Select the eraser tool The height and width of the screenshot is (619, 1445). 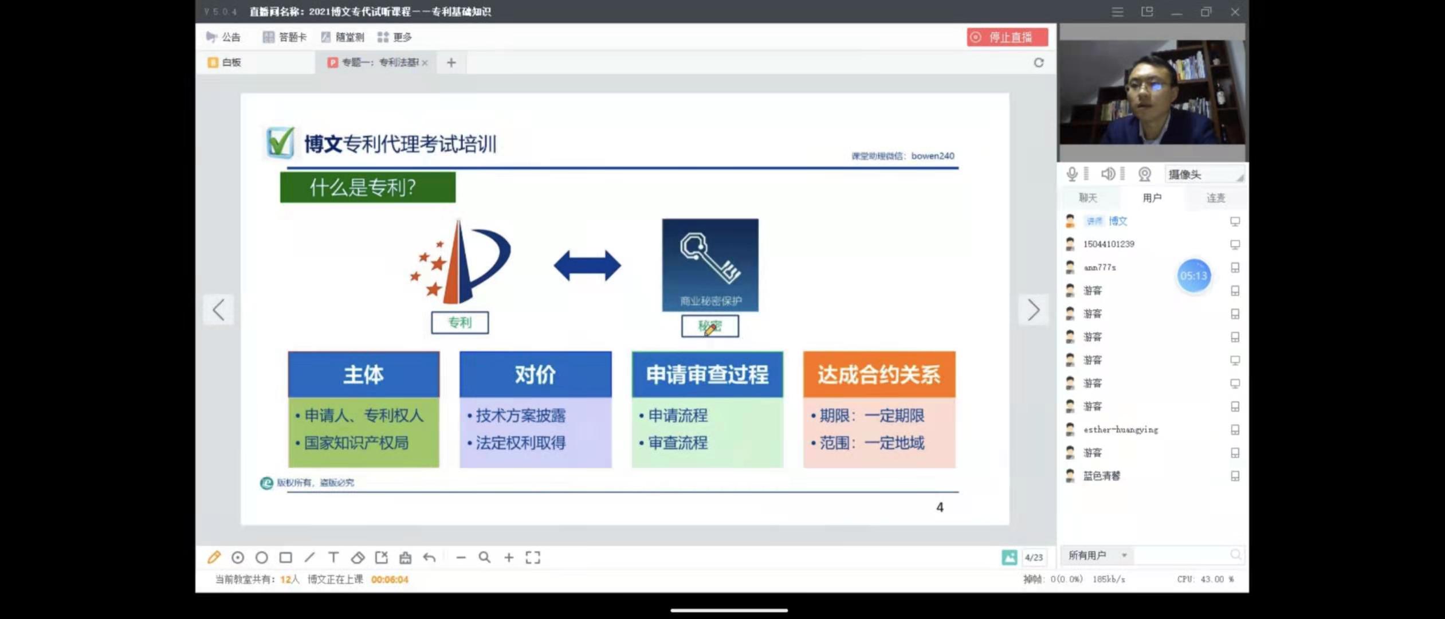coord(358,557)
